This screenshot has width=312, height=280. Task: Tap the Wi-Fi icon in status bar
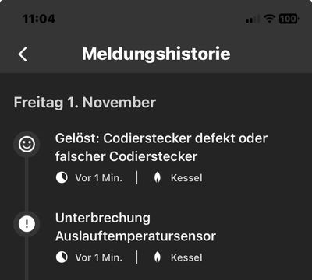269,19
